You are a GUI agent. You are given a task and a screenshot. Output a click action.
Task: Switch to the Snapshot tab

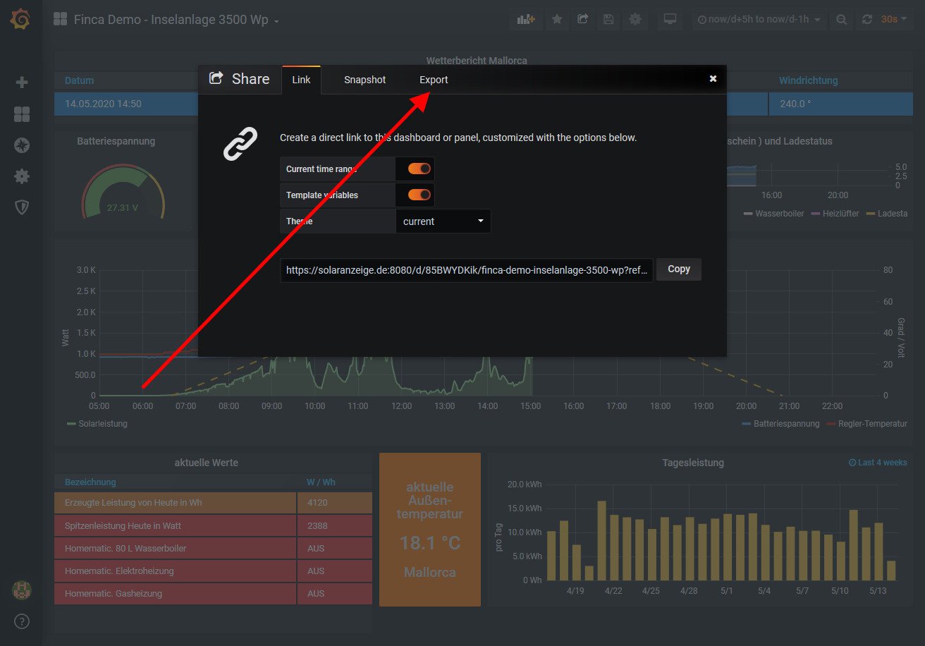365,80
